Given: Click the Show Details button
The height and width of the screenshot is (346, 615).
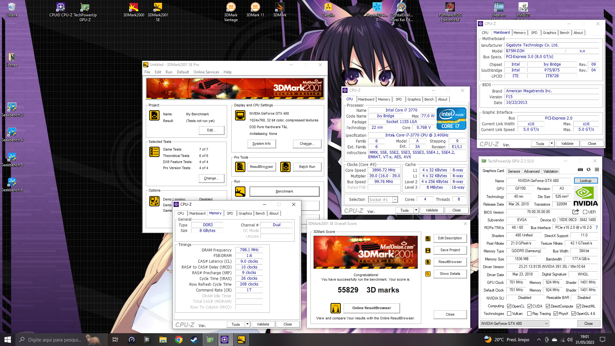Looking at the screenshot, I should click(450, 274).
